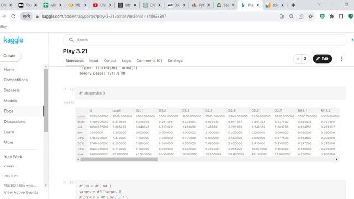Open Models in the sidebar
This screenshot has height=199, width=354.
pos(11,101)
